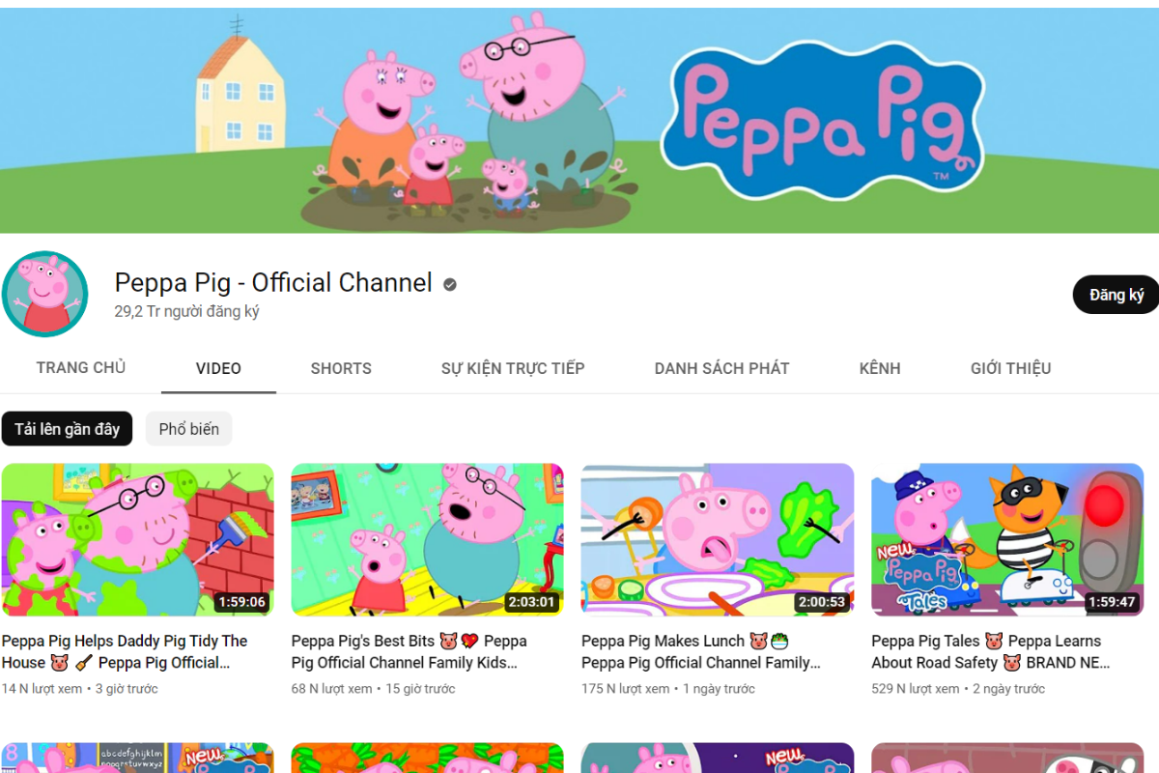Open the TRANG CHỦ tab

pos(81,367)
